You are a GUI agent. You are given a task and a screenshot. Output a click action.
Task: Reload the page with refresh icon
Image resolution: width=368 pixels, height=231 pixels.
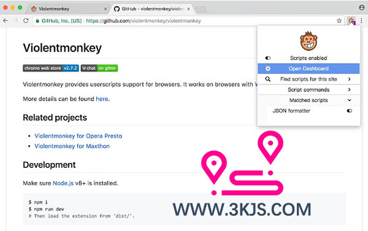(x=26, y=21)
